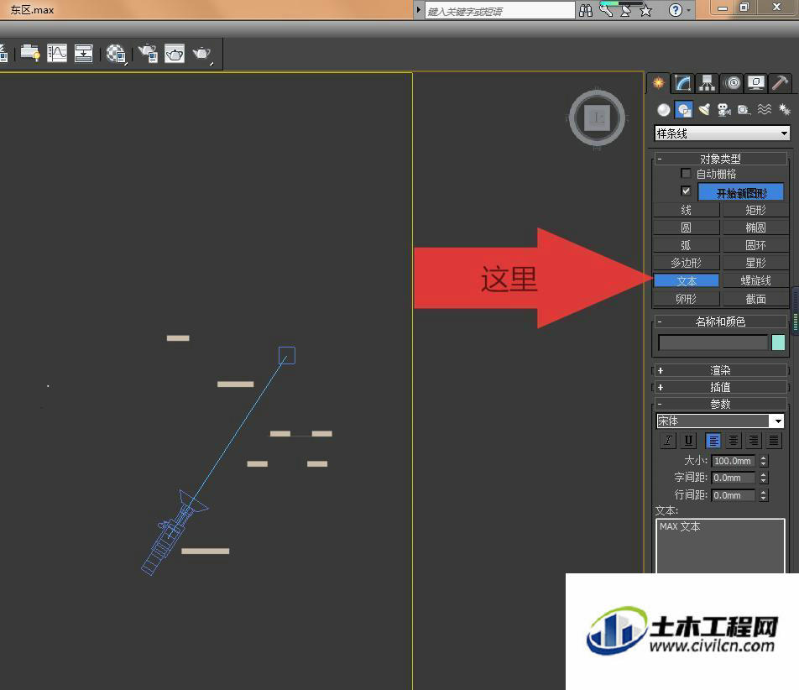
Task: Open the Communication Center satellite icon
Action: tap(626, 10)
